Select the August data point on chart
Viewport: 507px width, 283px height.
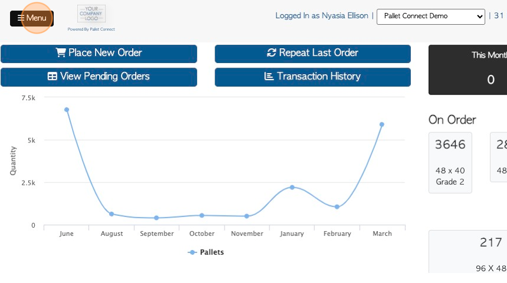pos(111,214)
